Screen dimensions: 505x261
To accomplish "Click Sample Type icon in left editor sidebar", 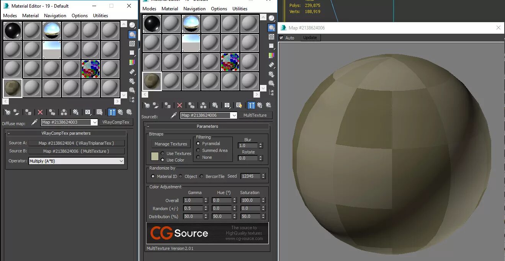I will pos(132,25).
